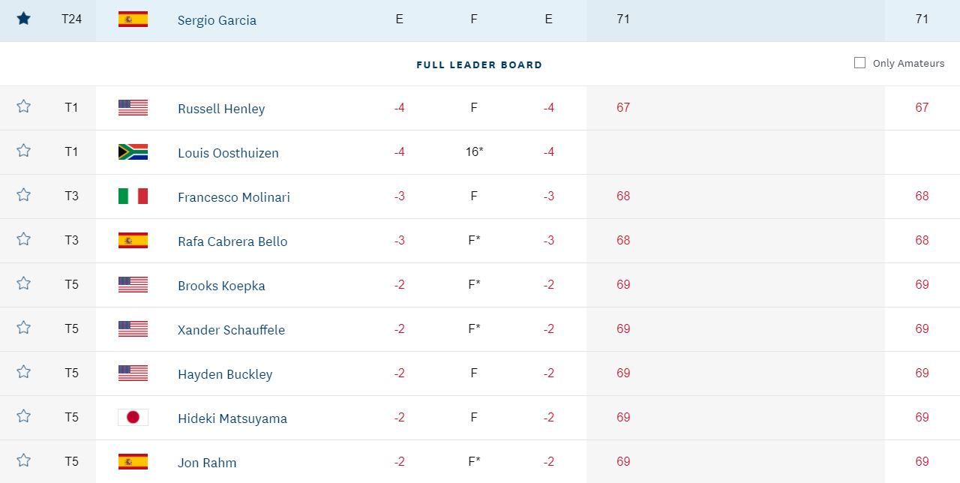Click the star next to Jon Rahm

tap(23, 461)
